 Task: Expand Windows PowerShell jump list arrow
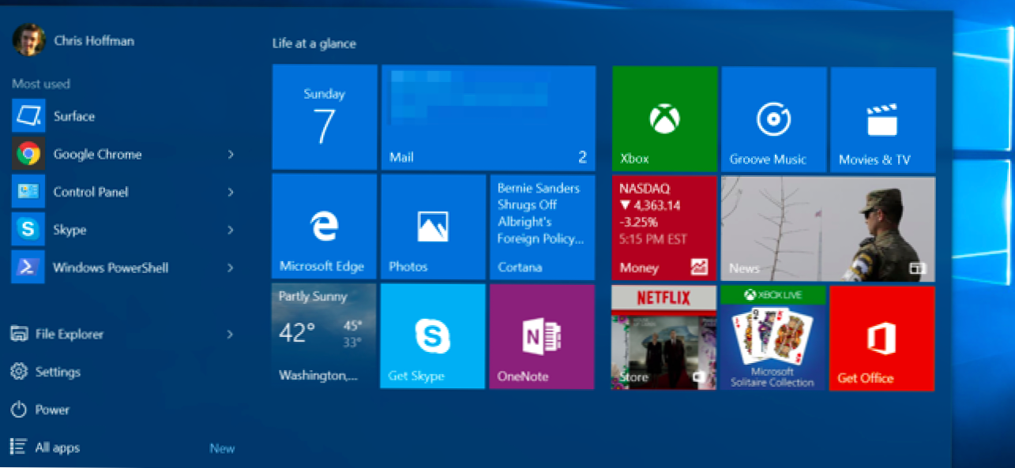click(x=231, y=268)
